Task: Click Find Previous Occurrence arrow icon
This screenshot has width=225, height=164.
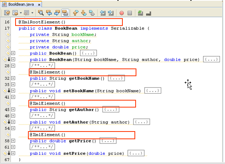Action: point(49,13)
